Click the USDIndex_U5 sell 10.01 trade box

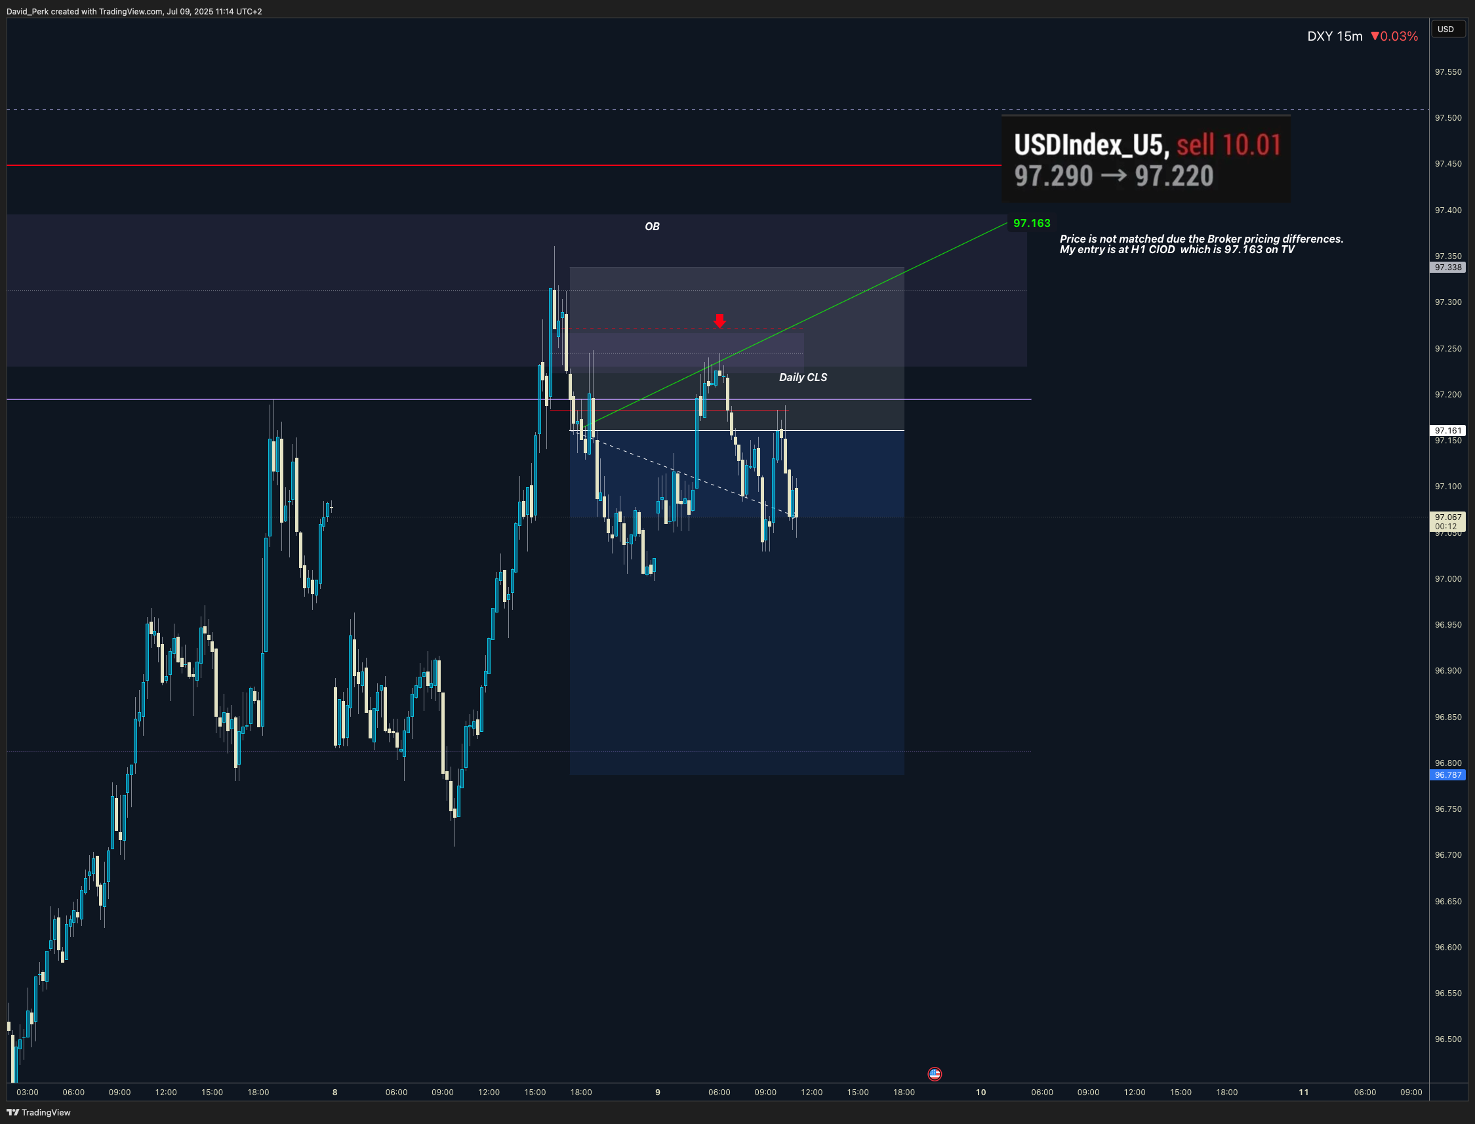[x=1146, y=159]
